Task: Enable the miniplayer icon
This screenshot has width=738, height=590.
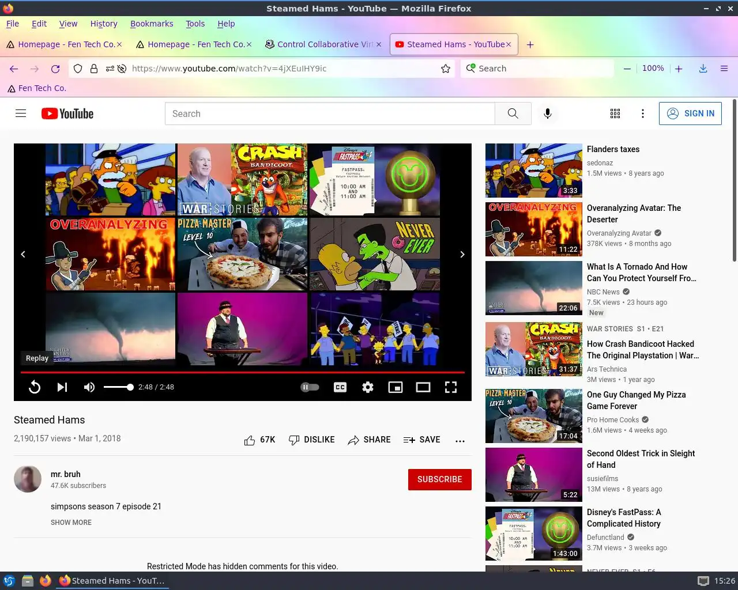Action: click(396, 387)
